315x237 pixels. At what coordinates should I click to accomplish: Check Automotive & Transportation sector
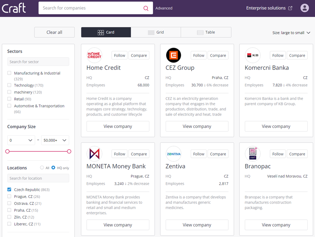9,105
